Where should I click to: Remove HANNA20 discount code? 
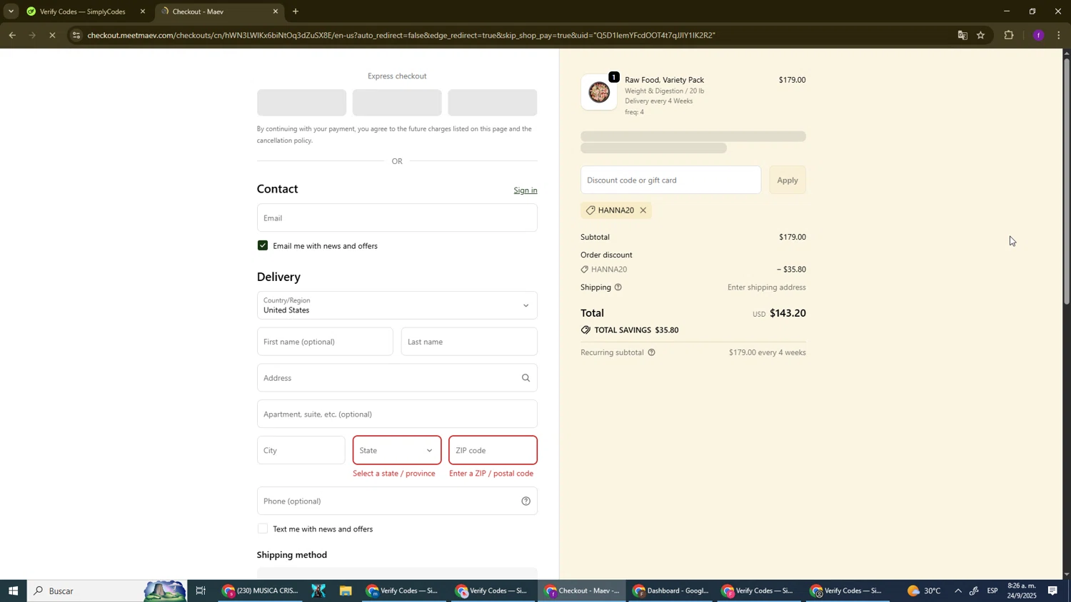click(x=643, y=210)
